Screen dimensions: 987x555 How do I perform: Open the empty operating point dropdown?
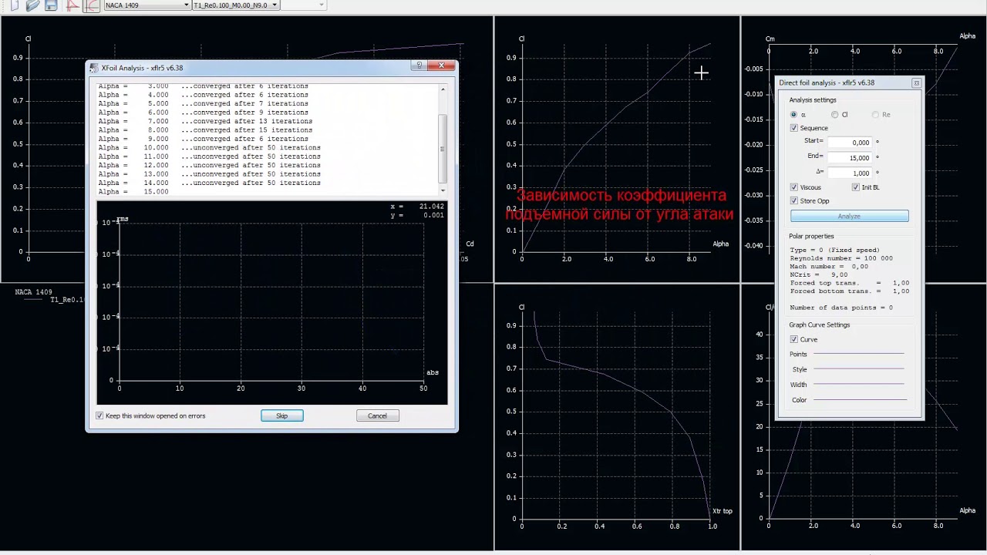(x=303, y=5)
